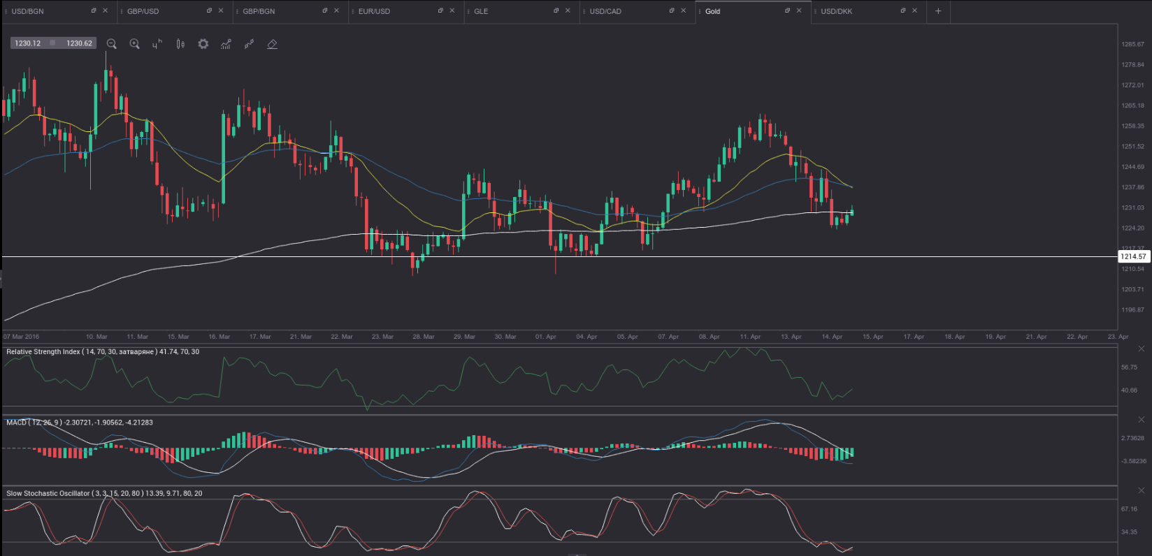Add a new chart tab with plus
1152x556 pixels.
click(938, 11)
